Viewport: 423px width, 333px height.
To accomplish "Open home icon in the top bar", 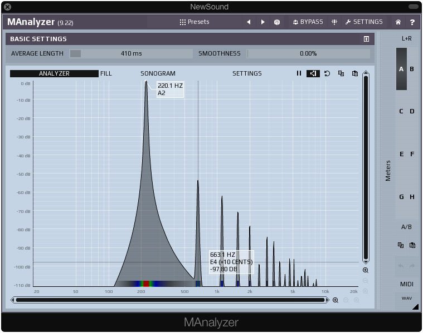I will click(x=398, y=22).
